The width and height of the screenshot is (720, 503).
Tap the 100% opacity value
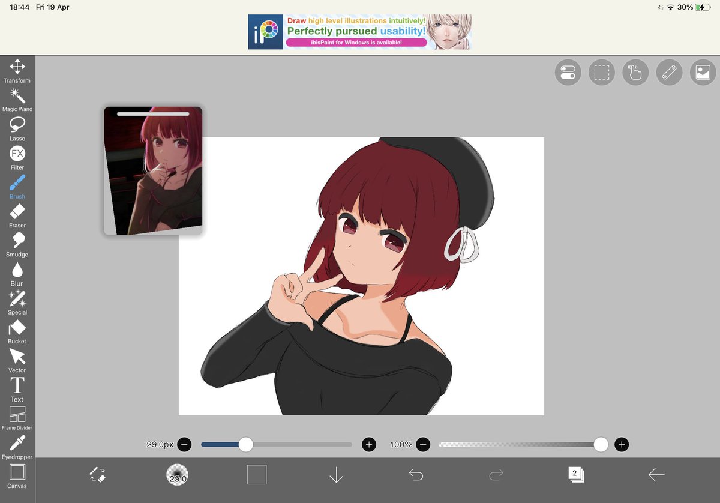[x=401, y=445]
